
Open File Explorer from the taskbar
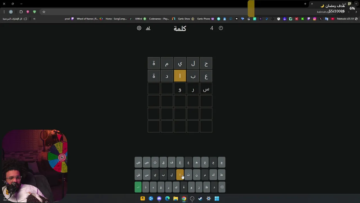point(175,198)
